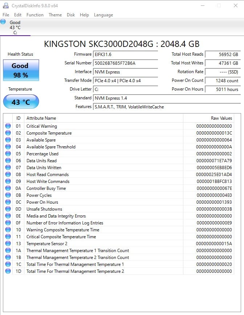
Task: Click the Drive Letter field
Action: 126,89
